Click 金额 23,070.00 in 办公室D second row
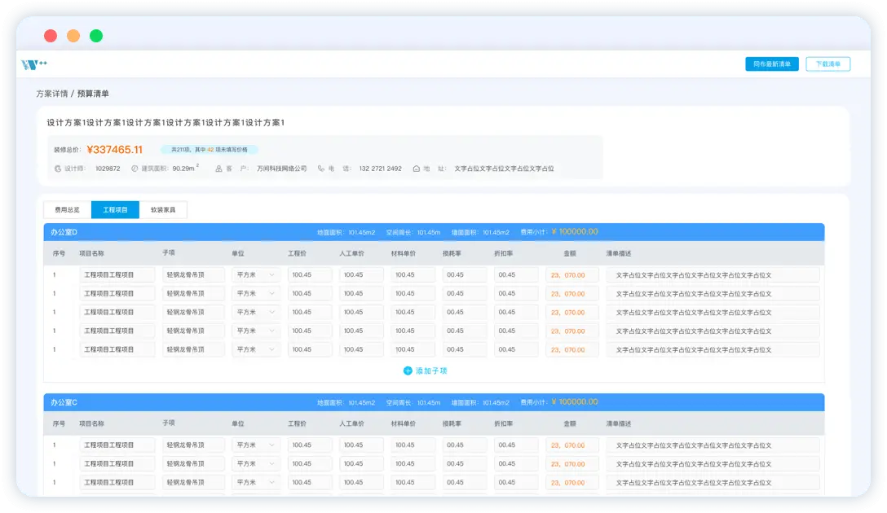 point(572,293)
